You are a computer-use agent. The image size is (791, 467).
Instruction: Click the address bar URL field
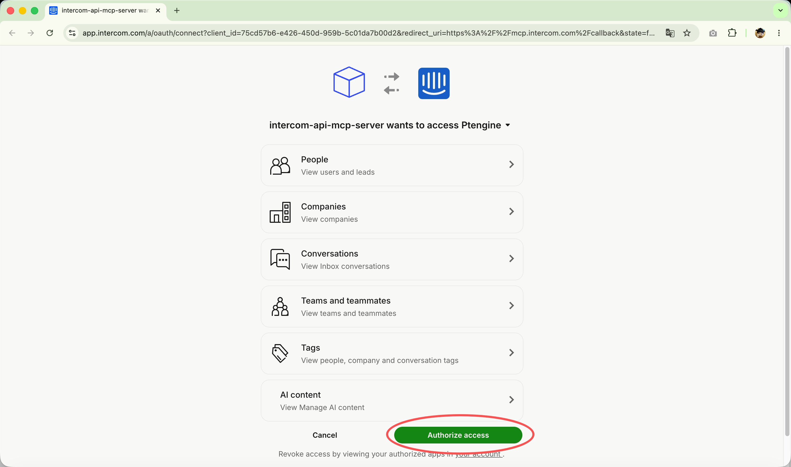point(368,33)
